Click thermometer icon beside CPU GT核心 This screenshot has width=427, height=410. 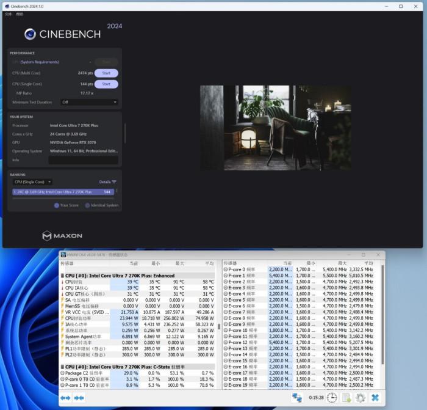click(62, 294)
